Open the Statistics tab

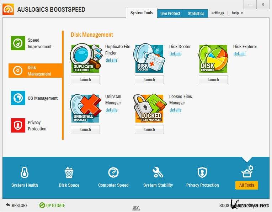click(196, 14)
